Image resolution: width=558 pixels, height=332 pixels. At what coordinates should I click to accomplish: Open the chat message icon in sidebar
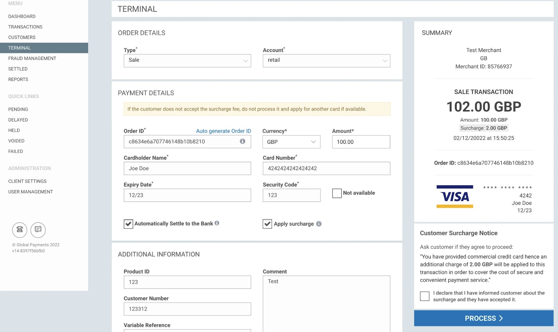tap(38, 230)
